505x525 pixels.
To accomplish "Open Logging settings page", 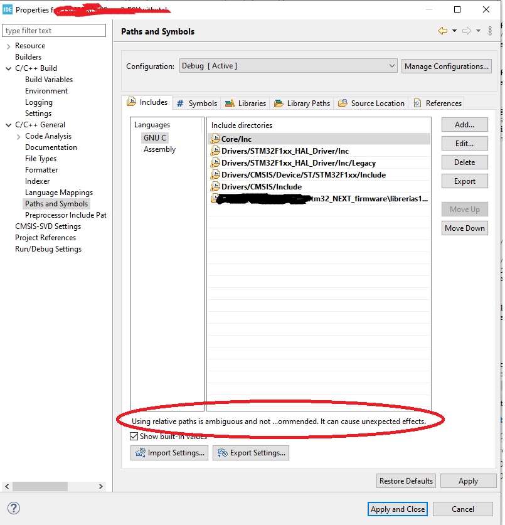I will click(x=39, y=102).
